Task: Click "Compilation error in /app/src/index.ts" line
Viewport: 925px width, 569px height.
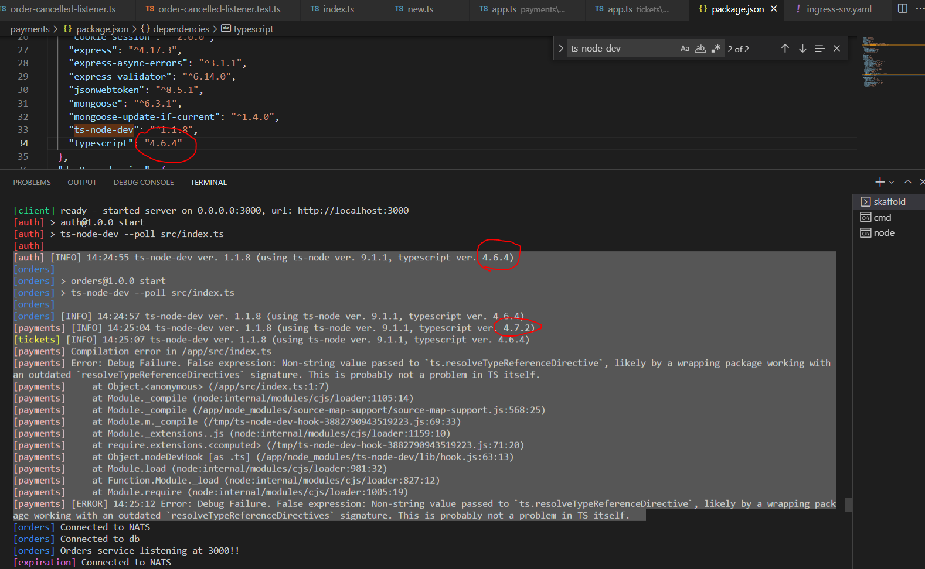Action: [x=142, y=351]
